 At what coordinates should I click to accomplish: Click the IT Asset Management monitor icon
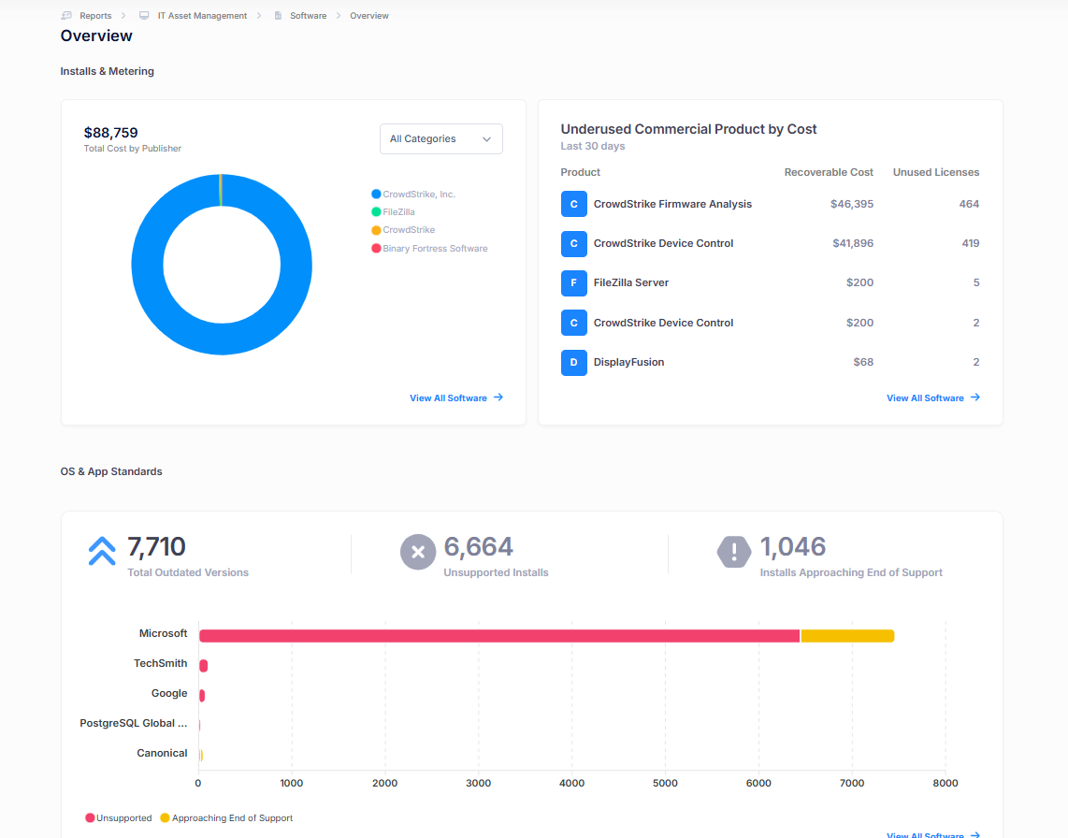coord(144,16)
